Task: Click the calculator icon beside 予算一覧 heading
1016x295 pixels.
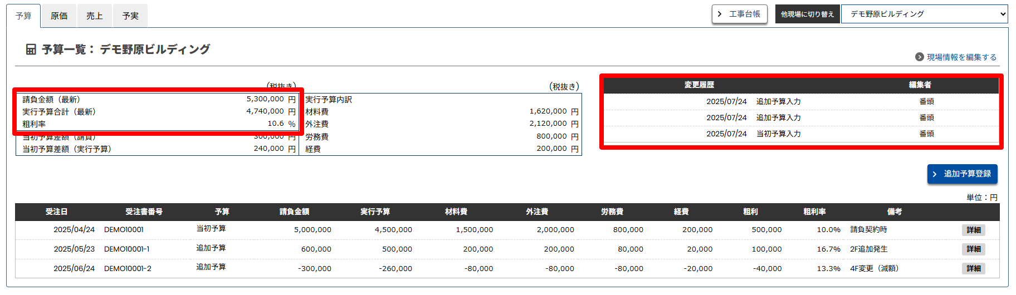Action: coord(31,50)
